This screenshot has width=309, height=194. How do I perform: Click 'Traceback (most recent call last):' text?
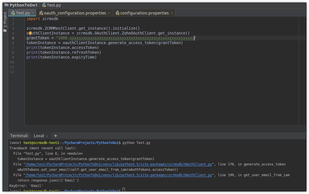[x=43, y=148]
